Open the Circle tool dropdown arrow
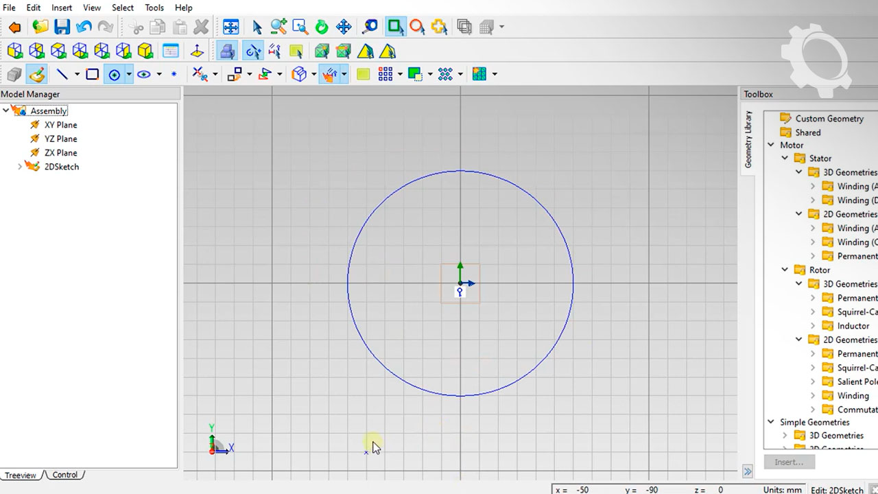 [129, 74]
